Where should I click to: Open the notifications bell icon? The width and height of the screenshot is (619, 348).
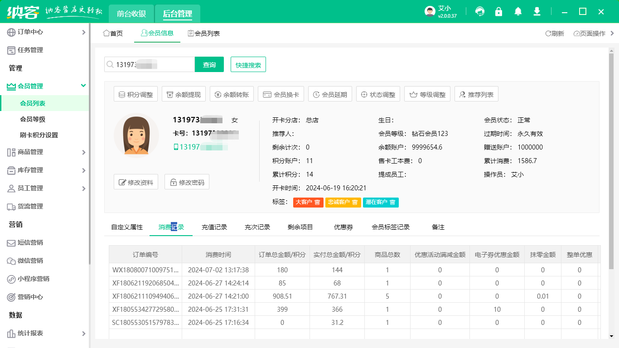click(518, 12)
